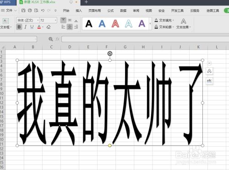Open 文本效果 text effects
Screen dimensions: 229x170
(x=183, y=24)
